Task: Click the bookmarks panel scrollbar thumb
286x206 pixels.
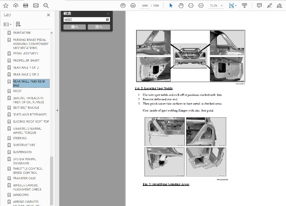Action: 51,180
